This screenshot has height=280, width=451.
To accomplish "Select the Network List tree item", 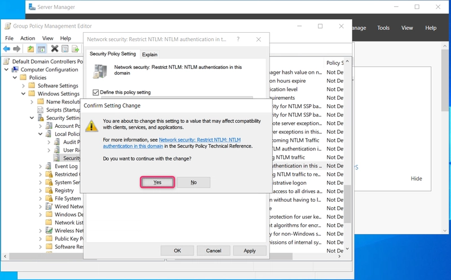I will (69, 223).
